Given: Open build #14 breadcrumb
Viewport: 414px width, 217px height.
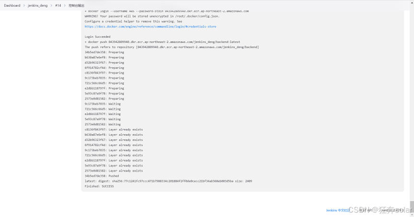Looking at the screenshot, I should pyautogui.click(x=58, y=5).
